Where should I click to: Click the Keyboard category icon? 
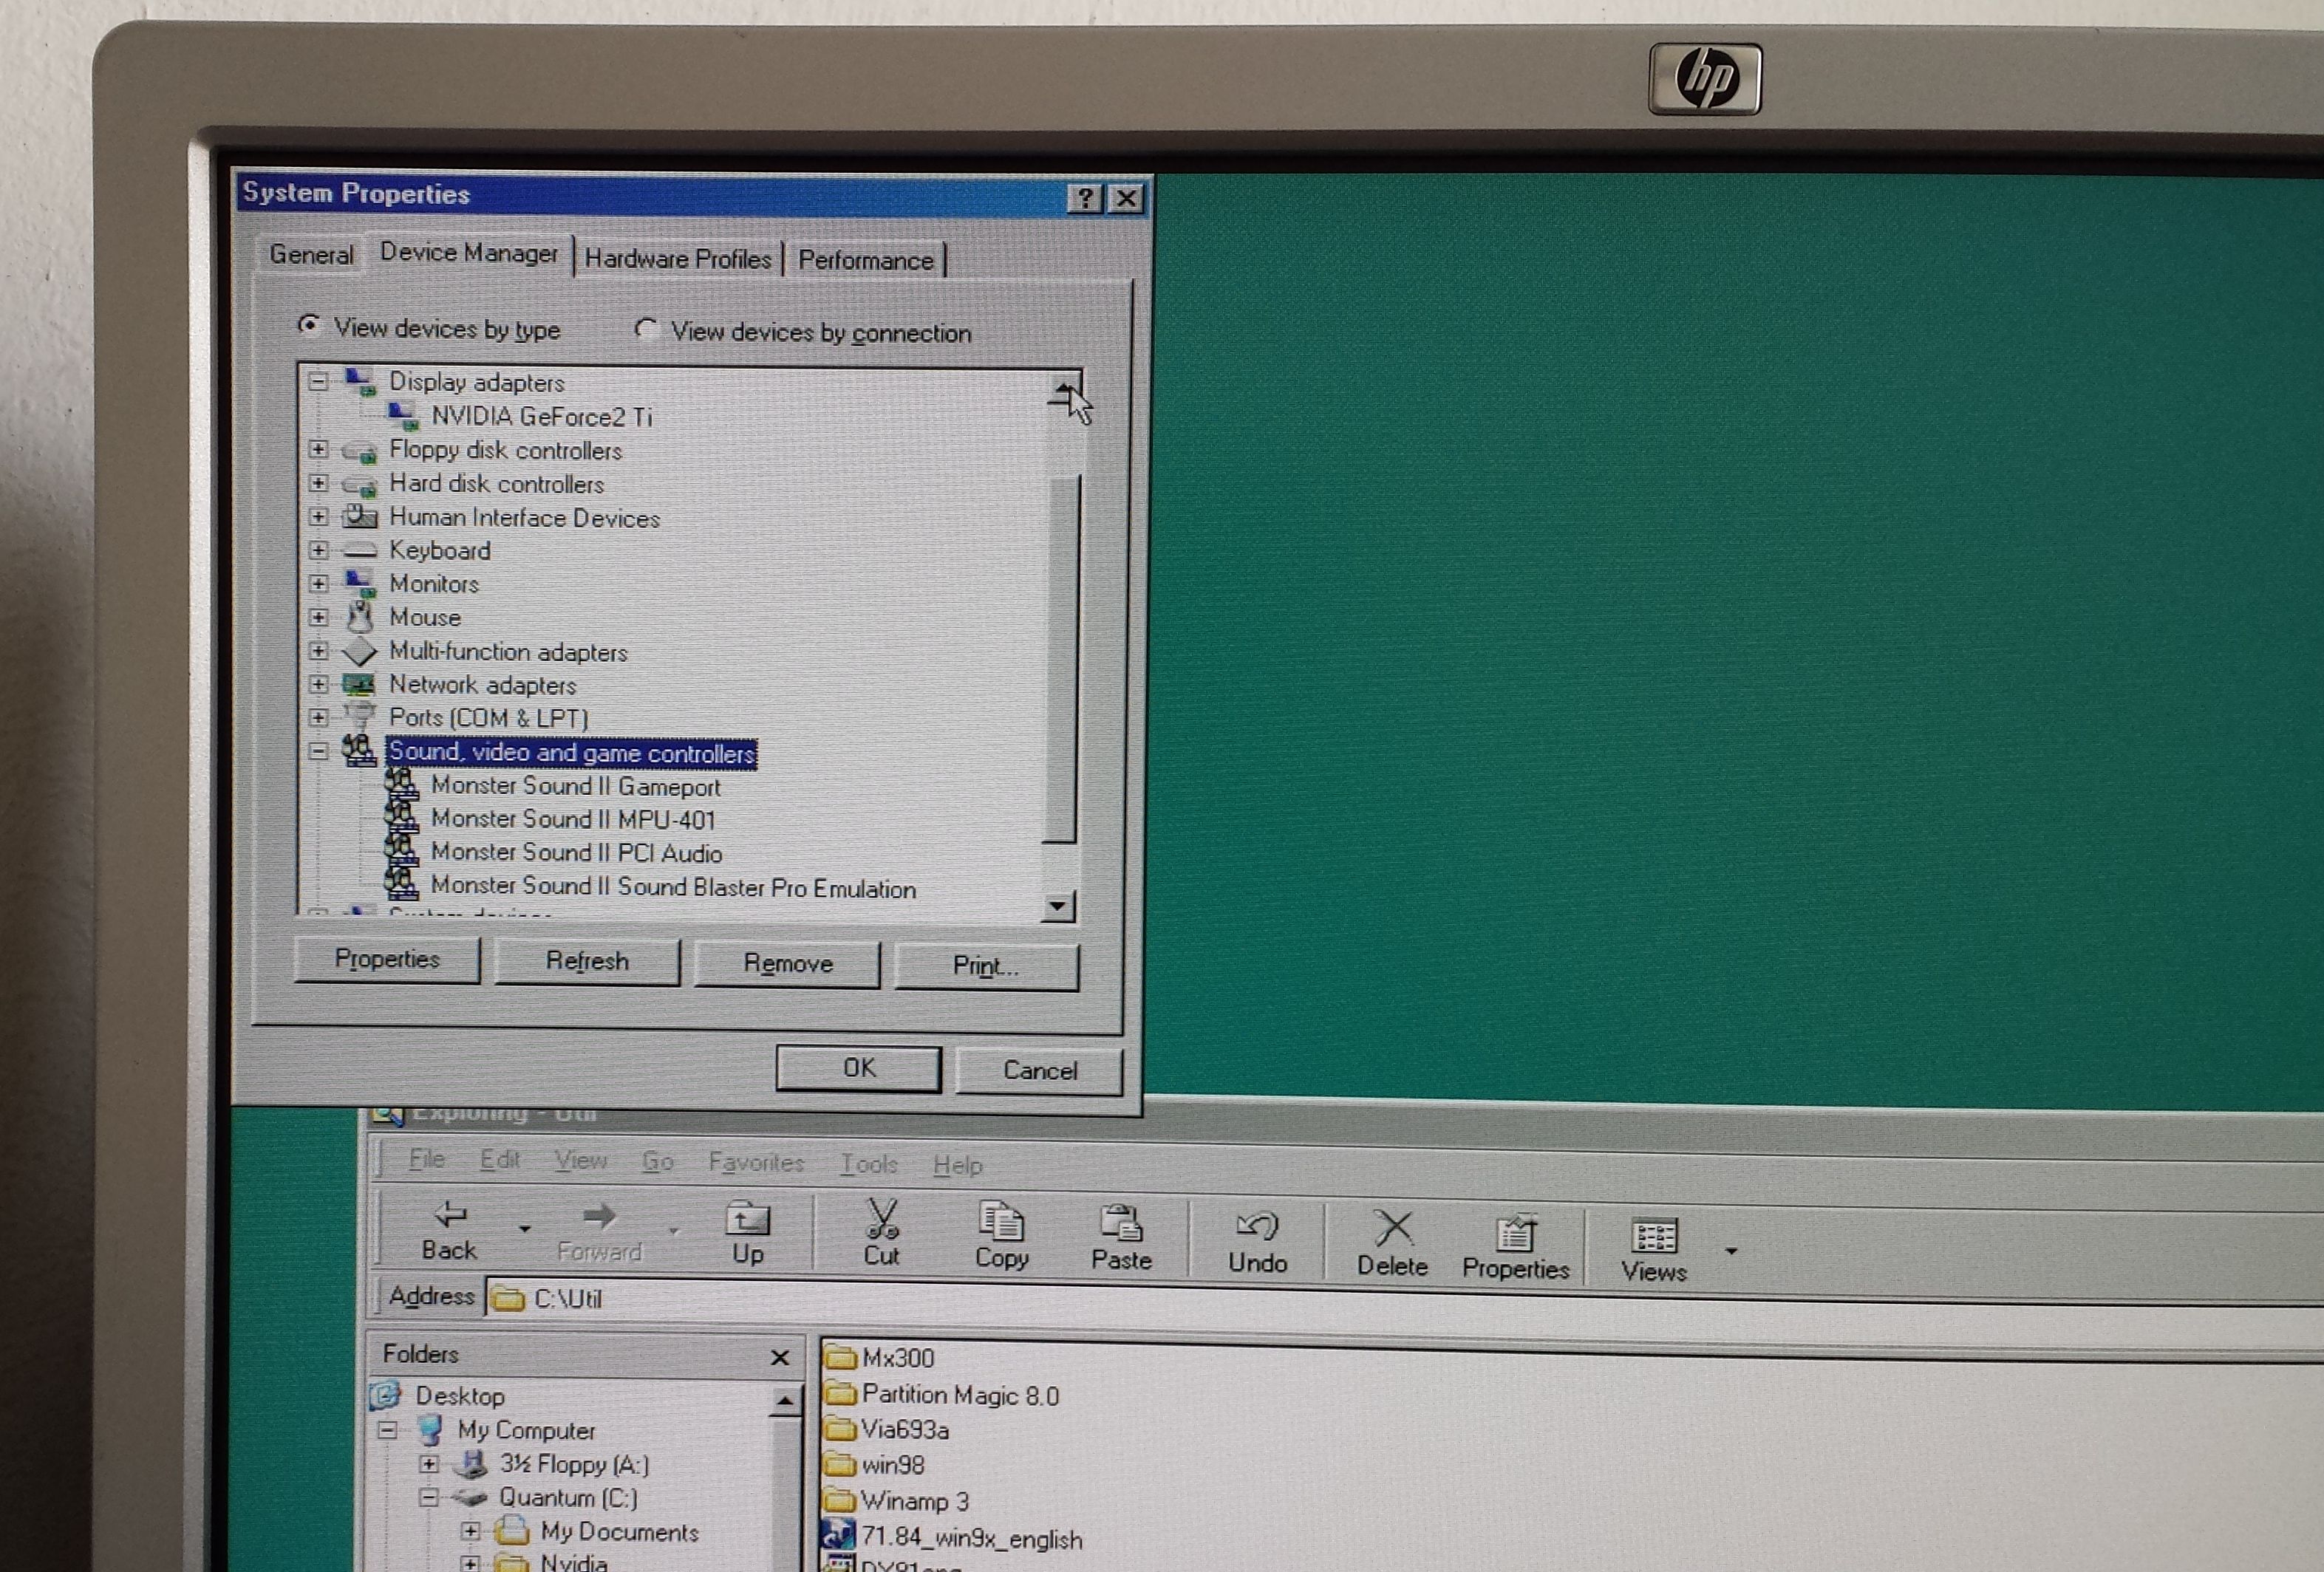pyautogui.click(x=360, y=550)
